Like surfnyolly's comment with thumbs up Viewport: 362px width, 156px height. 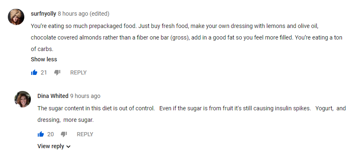point(34,73)
